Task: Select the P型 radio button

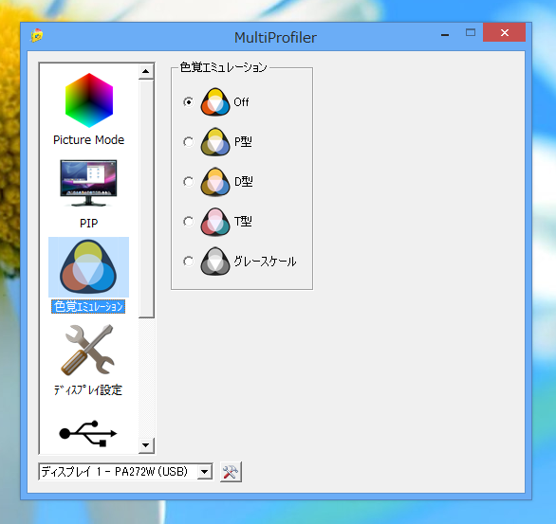Action: (x=188, y=142)
